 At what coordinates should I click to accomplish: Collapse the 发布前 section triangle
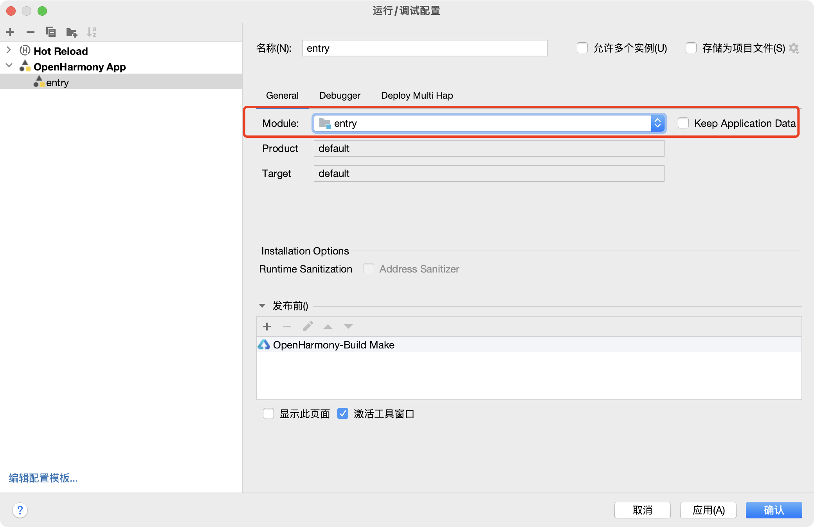262,306
